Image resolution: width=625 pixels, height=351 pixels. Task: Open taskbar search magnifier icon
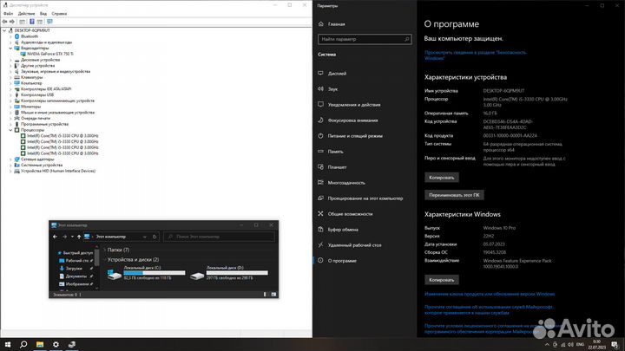click(x=23, y=345)
